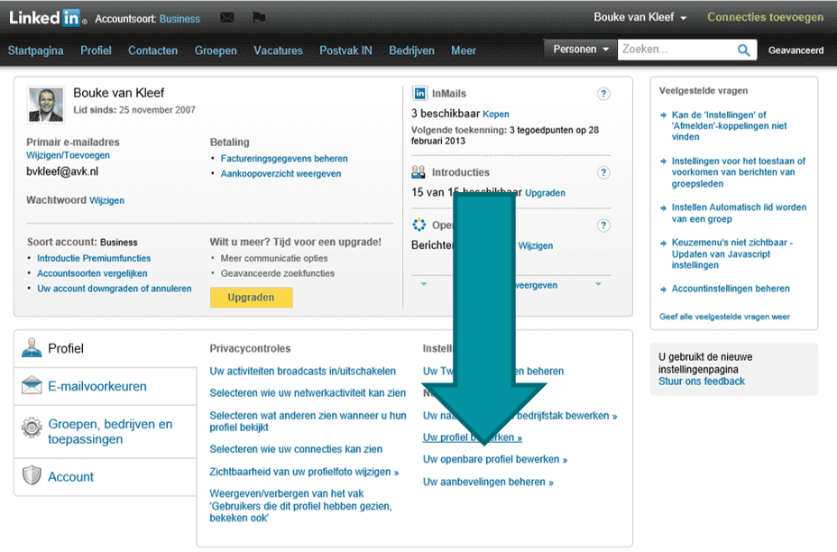Open FAQ Instellen Automatisch lid worden
837x552 pixels.
coord(739,213)
